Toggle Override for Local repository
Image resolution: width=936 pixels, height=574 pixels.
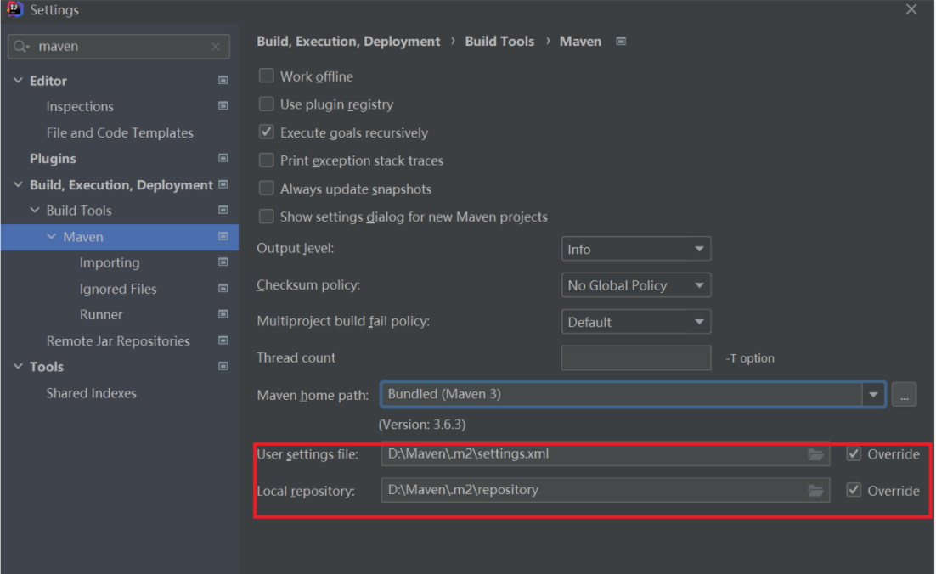click(854, 490)
